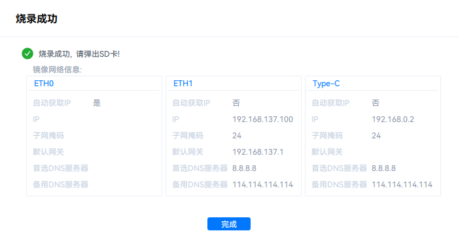Click ETH0 子网掩码 label

pyautogui.click(x=48, y=136)
